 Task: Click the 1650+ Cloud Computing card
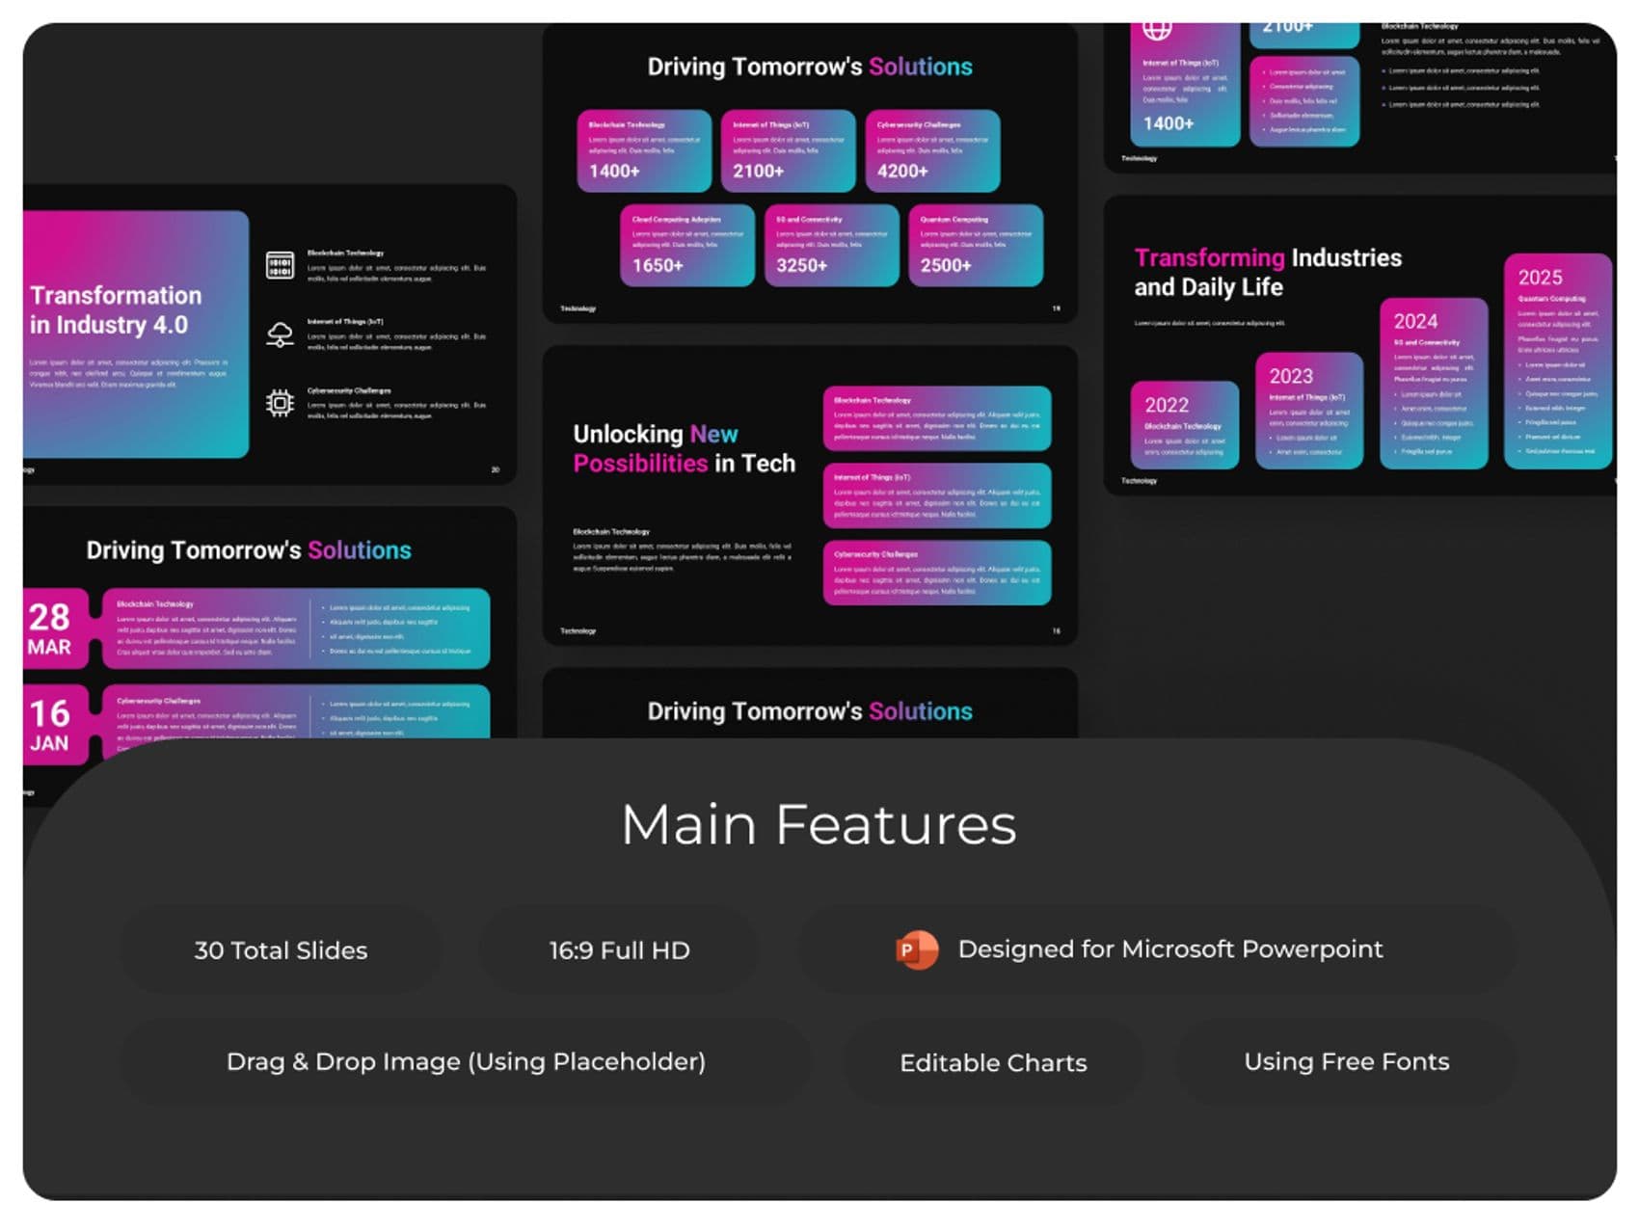(x=686, y=245)
